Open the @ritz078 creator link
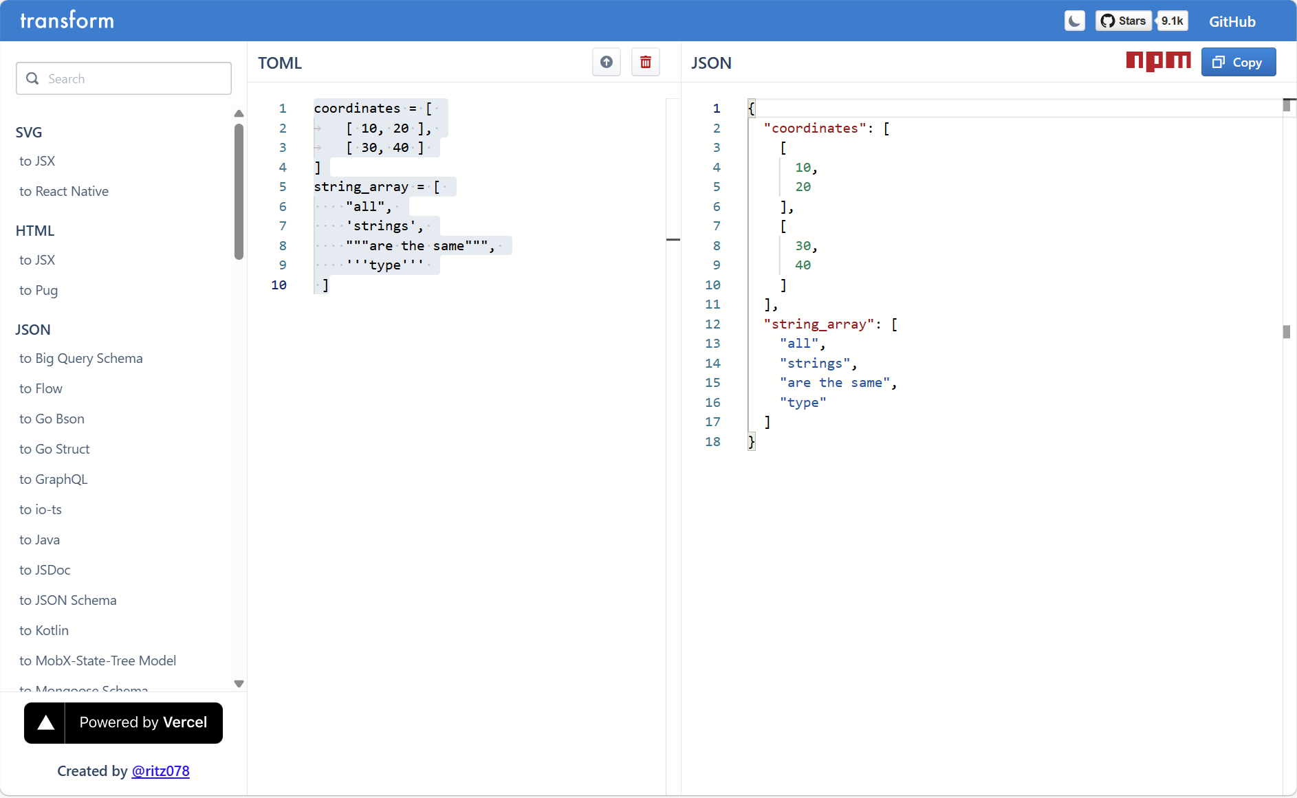Viewport: 1297px width, 798px height. [160, 771]
